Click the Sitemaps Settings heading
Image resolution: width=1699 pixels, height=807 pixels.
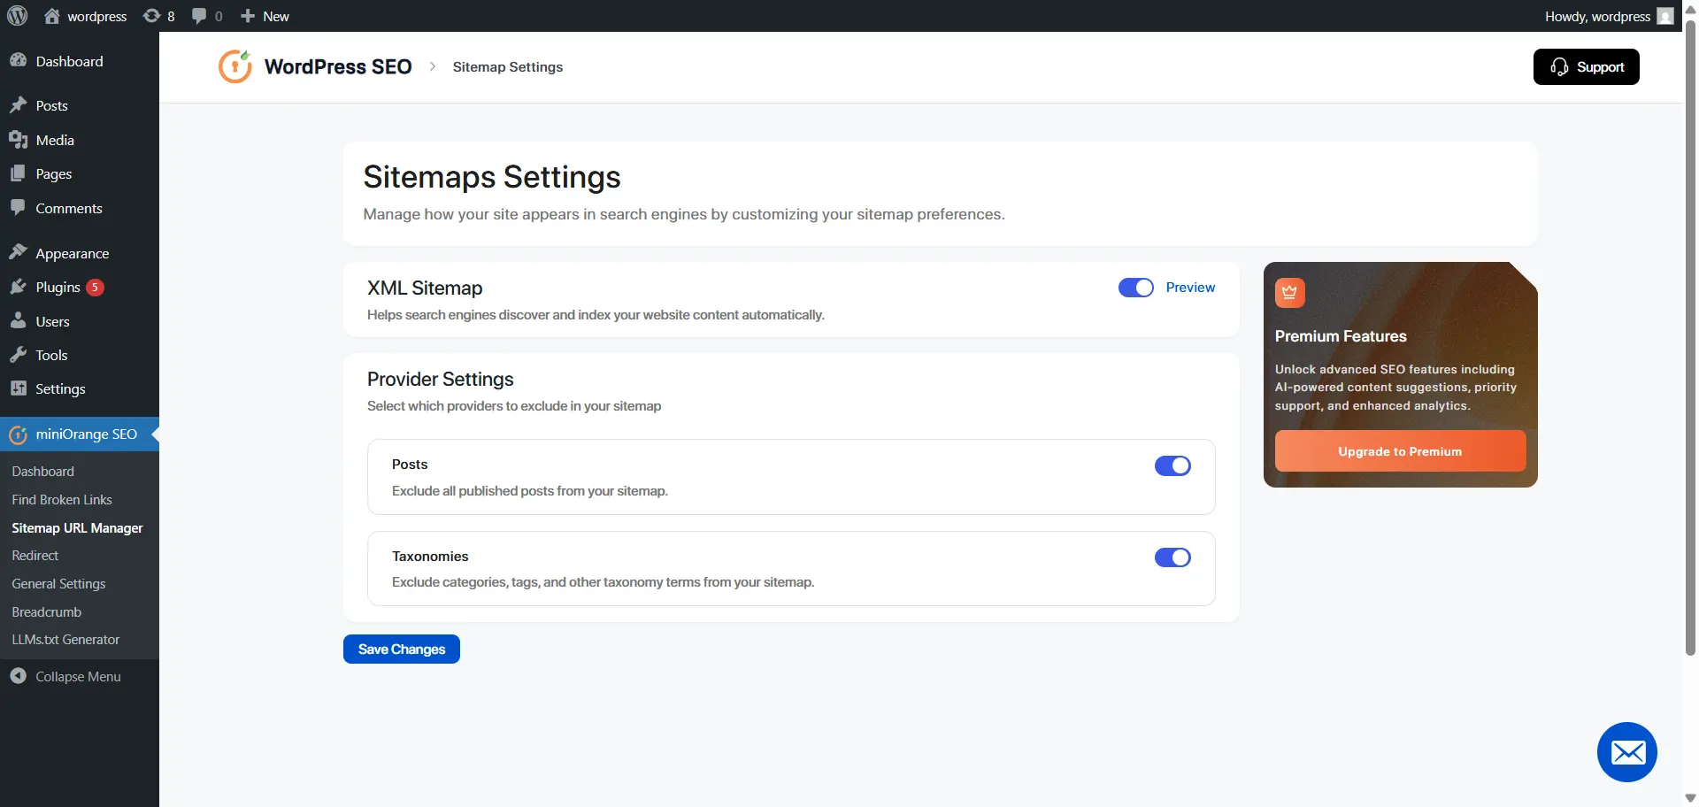[x=492, y=177]
